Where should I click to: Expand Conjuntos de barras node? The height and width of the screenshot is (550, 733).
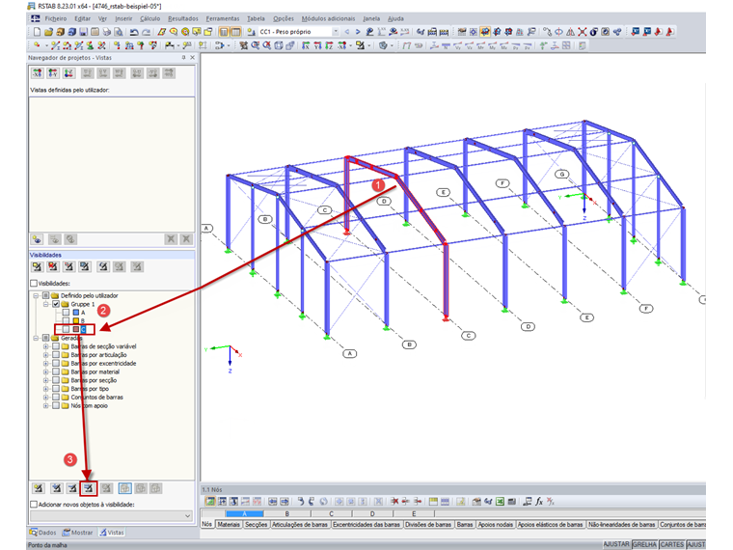click(x=46, y=398)
